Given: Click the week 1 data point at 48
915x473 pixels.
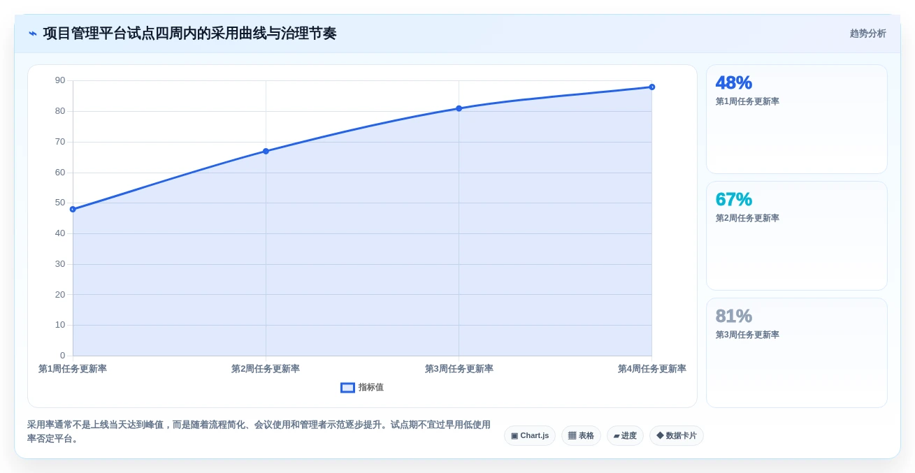Looking at the screenshot, I should [x=73, y=209].
